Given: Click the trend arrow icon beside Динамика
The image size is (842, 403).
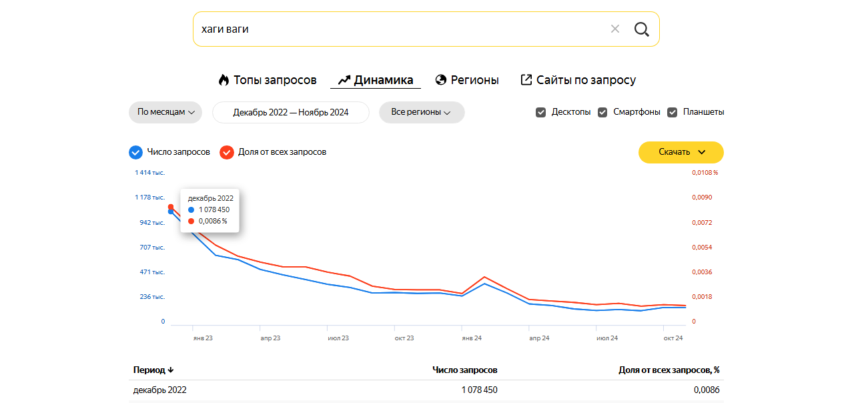Looking at the screenshot, I should point(344,80).
